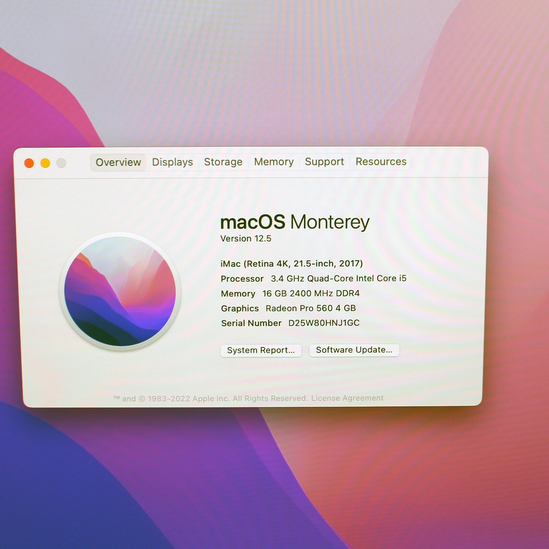Select the Overview tab
Screen dimensions: 549x549
(118, 162)
